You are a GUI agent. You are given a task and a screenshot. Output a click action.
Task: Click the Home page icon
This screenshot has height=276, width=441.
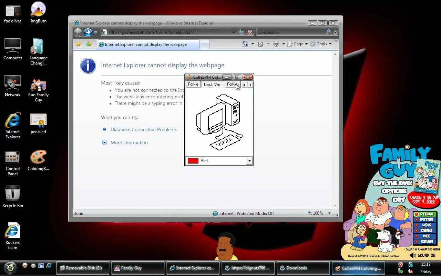245,44
